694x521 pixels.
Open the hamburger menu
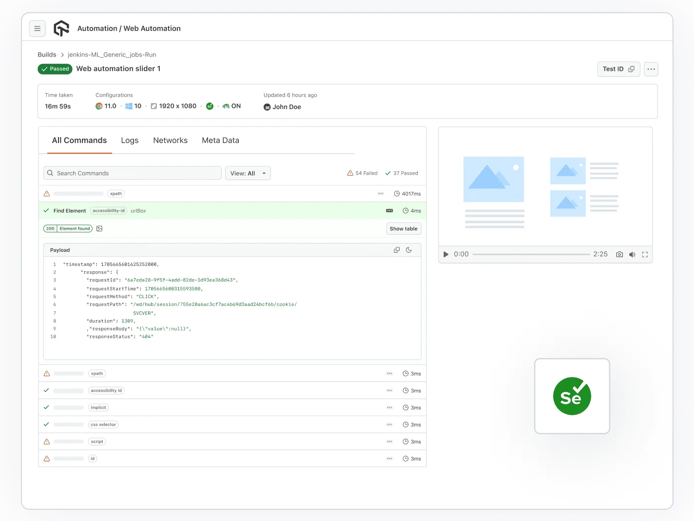click(38, 29)
